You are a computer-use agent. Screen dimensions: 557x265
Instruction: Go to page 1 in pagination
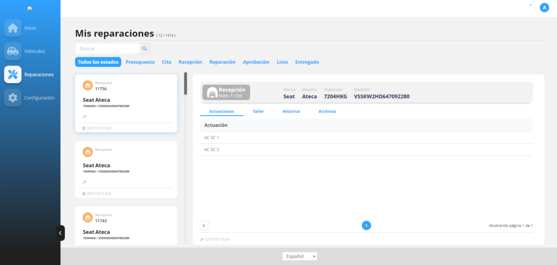click(x=366, y=225)
